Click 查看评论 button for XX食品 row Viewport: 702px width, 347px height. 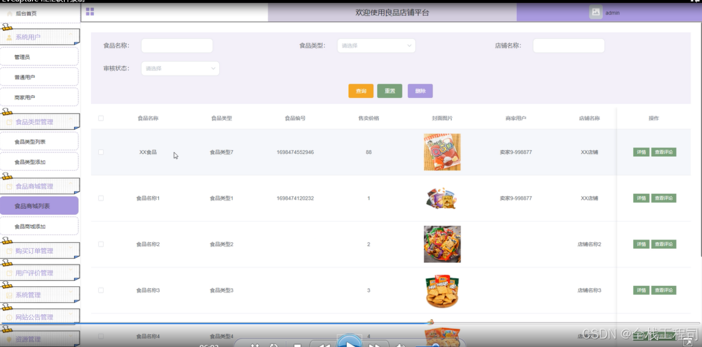point(664,152)
